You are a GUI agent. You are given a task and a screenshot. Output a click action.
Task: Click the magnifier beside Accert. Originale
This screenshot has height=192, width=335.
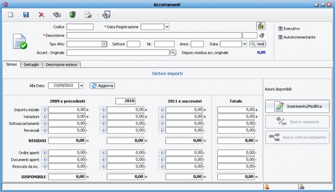pos(173,53)
